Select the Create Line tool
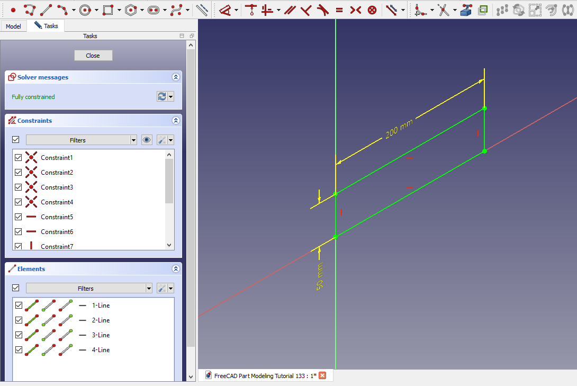Screen dimensions: 577x386 tap(46, 10)
